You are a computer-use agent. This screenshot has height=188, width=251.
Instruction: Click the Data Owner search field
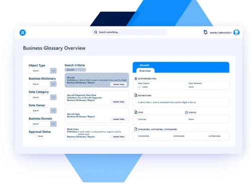click(x=40, y=110)
